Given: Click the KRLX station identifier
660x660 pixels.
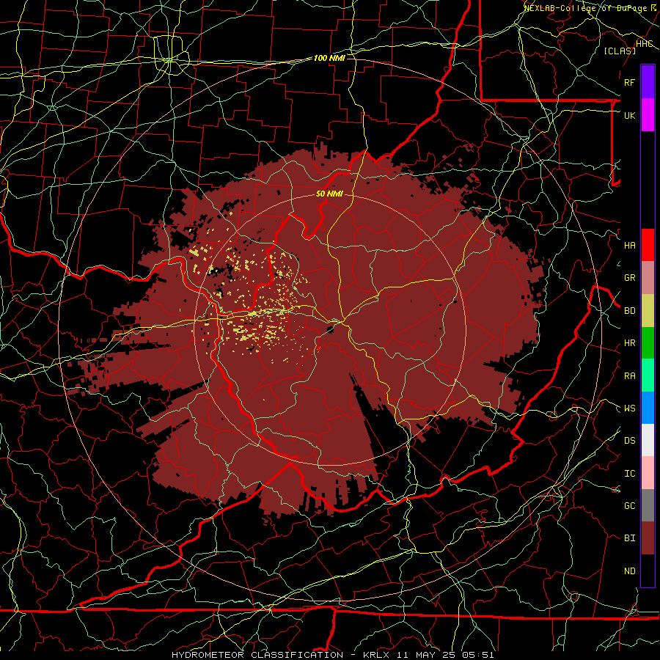Looking at the screenshot, I should click(x=376, y=655).
